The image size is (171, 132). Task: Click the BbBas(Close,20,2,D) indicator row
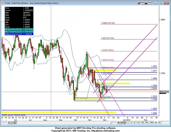click(19, 34)
